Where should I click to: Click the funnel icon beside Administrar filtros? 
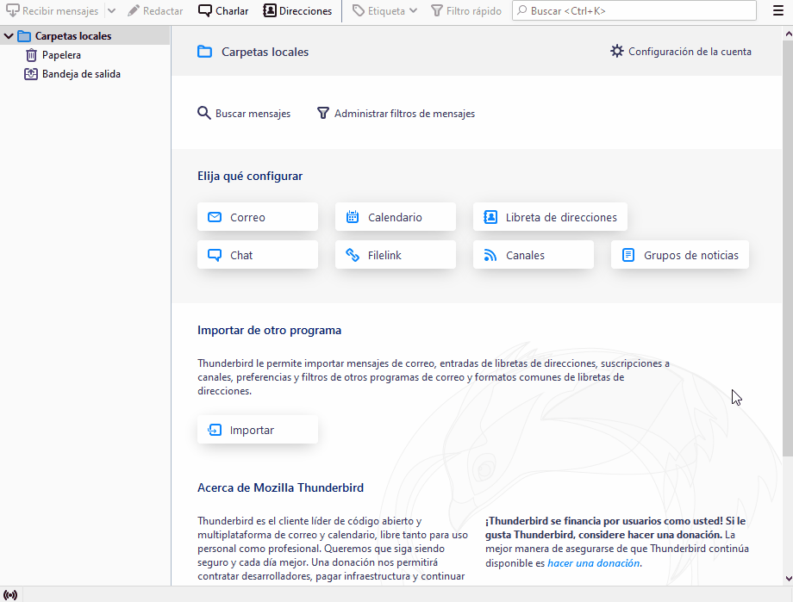point(322,113)
